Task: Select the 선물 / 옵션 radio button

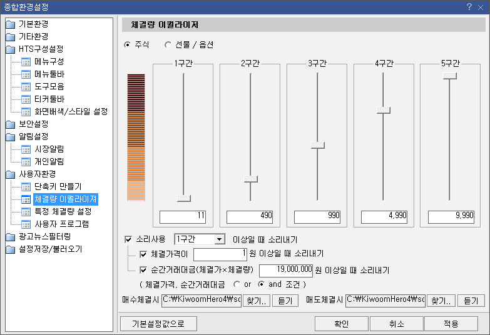Action: point(168,45)
